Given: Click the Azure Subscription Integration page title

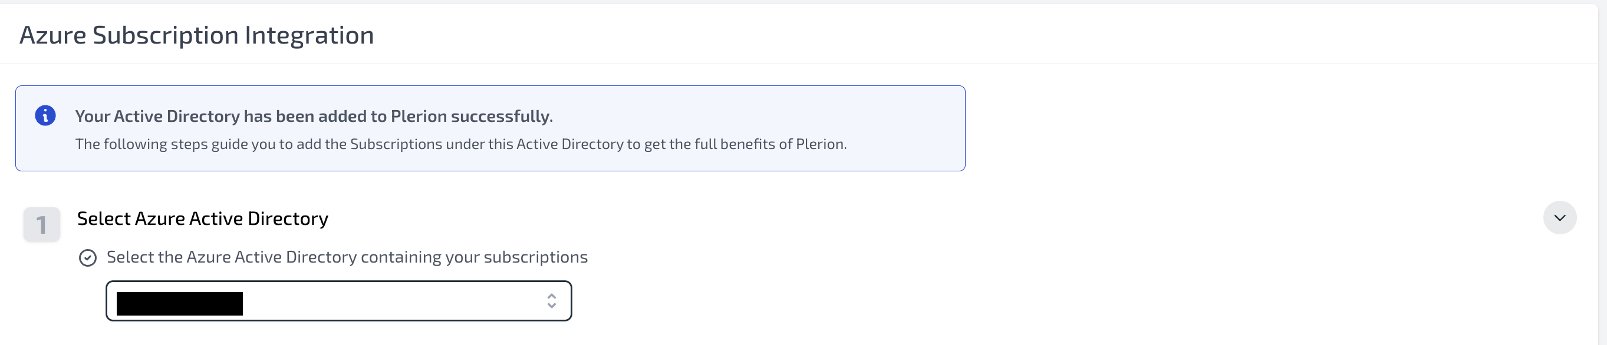Looking at the screenshot, I should tap(196, 35).
